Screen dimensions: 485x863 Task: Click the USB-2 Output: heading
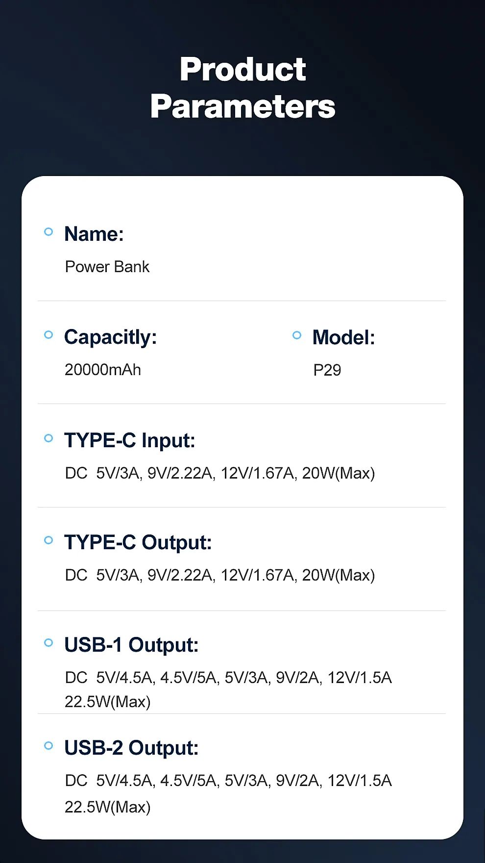[131, 748]
